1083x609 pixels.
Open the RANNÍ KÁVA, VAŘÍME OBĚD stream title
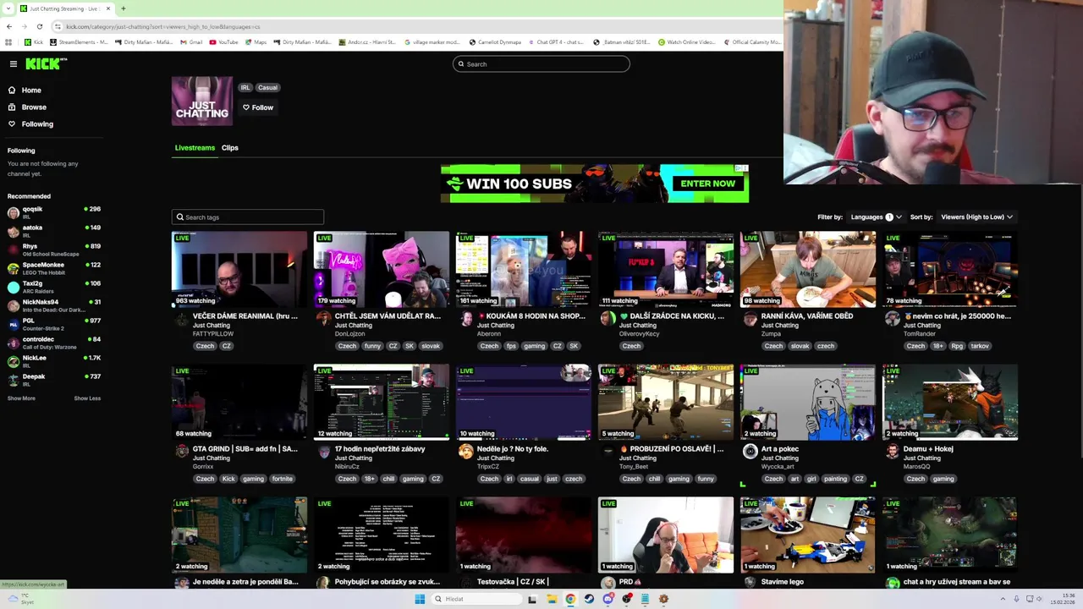(x=806, y=315)
